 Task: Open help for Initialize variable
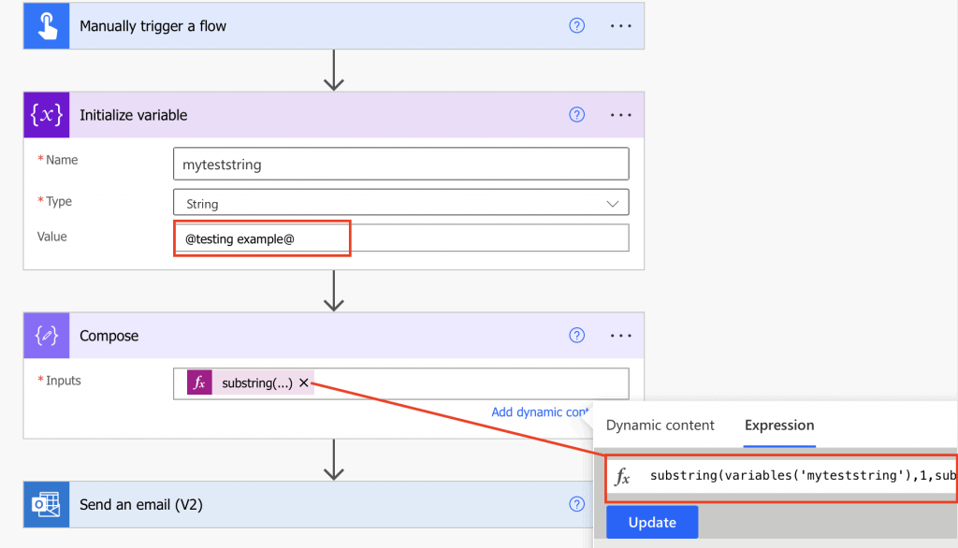tap(576, 115)
